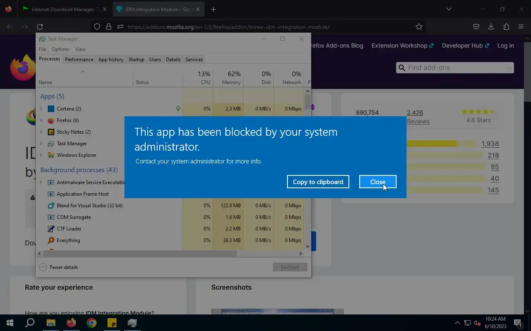Select Application Frame Host process
Viewport: 531px width, 331px height.
click(x=83, y=194)
